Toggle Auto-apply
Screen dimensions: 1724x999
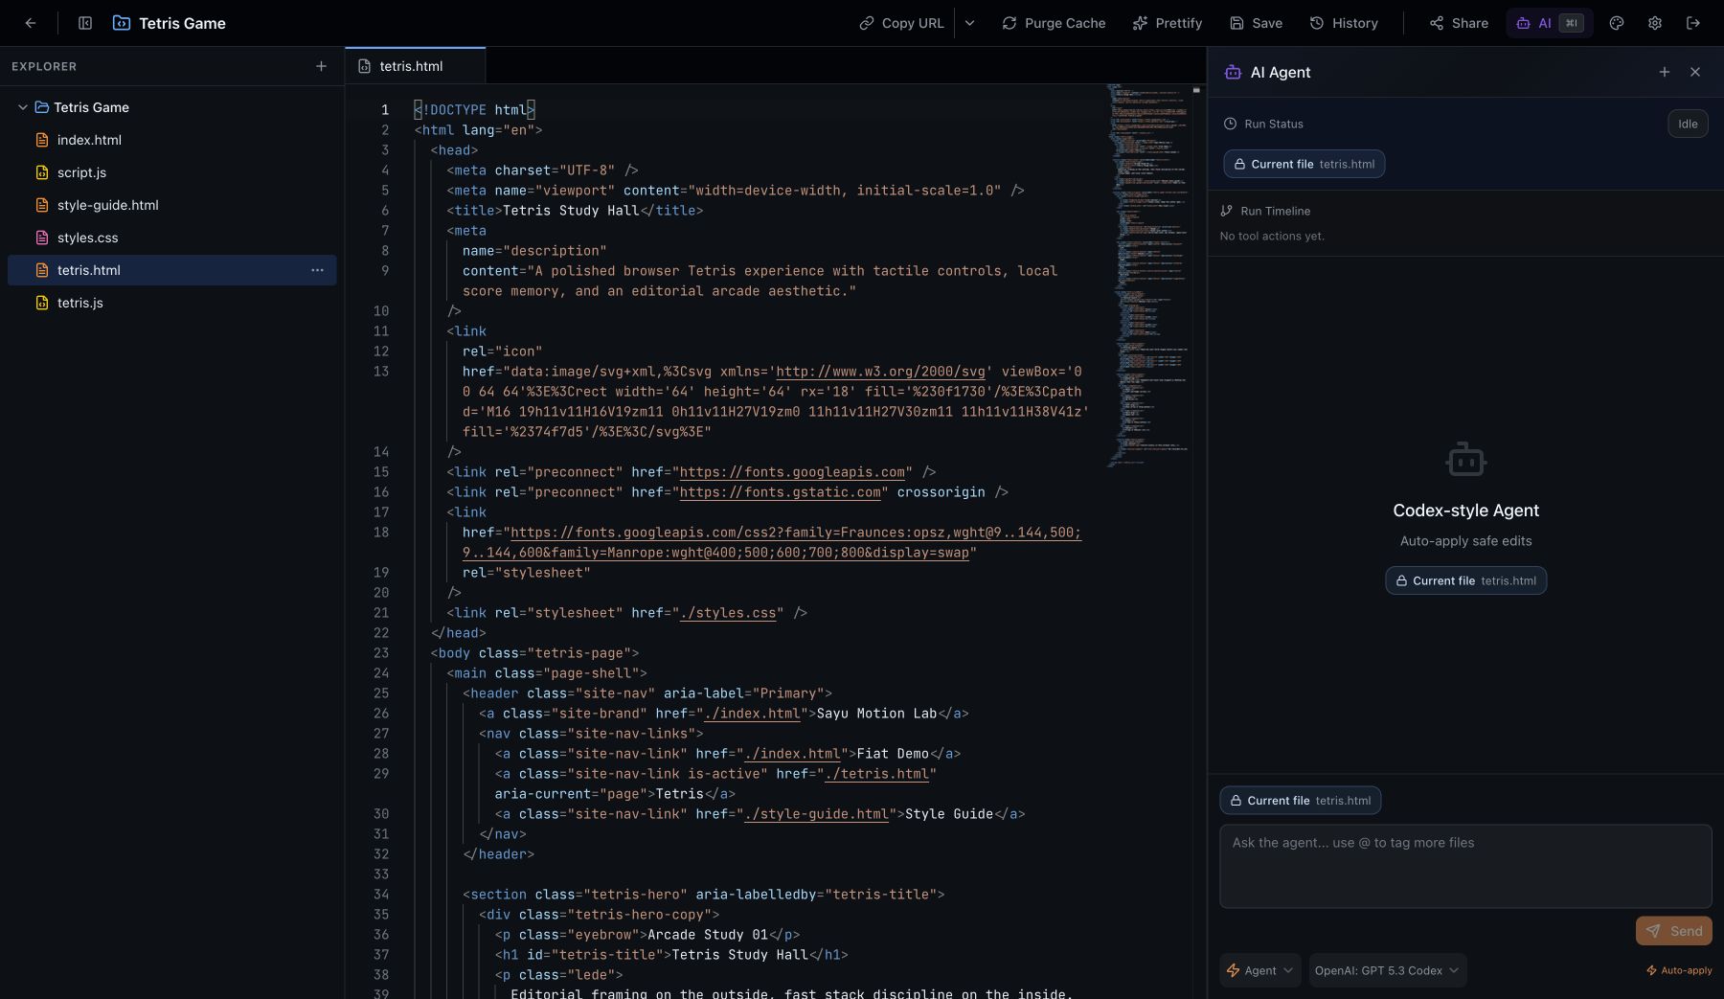pyautogui.click(x=1679, y=970)
